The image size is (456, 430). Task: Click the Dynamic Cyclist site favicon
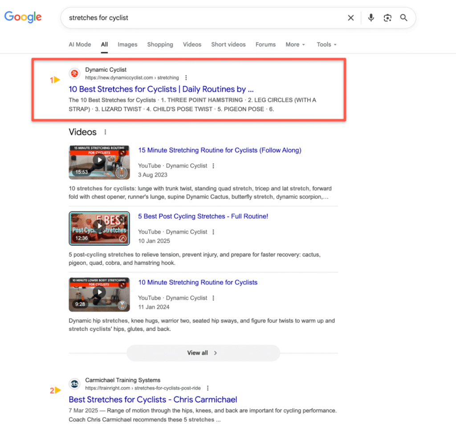[74, 73]
